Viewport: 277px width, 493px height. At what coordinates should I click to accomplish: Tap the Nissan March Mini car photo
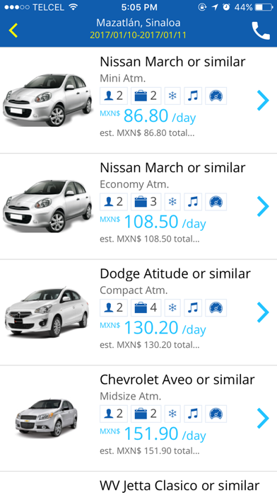(47, 100)
